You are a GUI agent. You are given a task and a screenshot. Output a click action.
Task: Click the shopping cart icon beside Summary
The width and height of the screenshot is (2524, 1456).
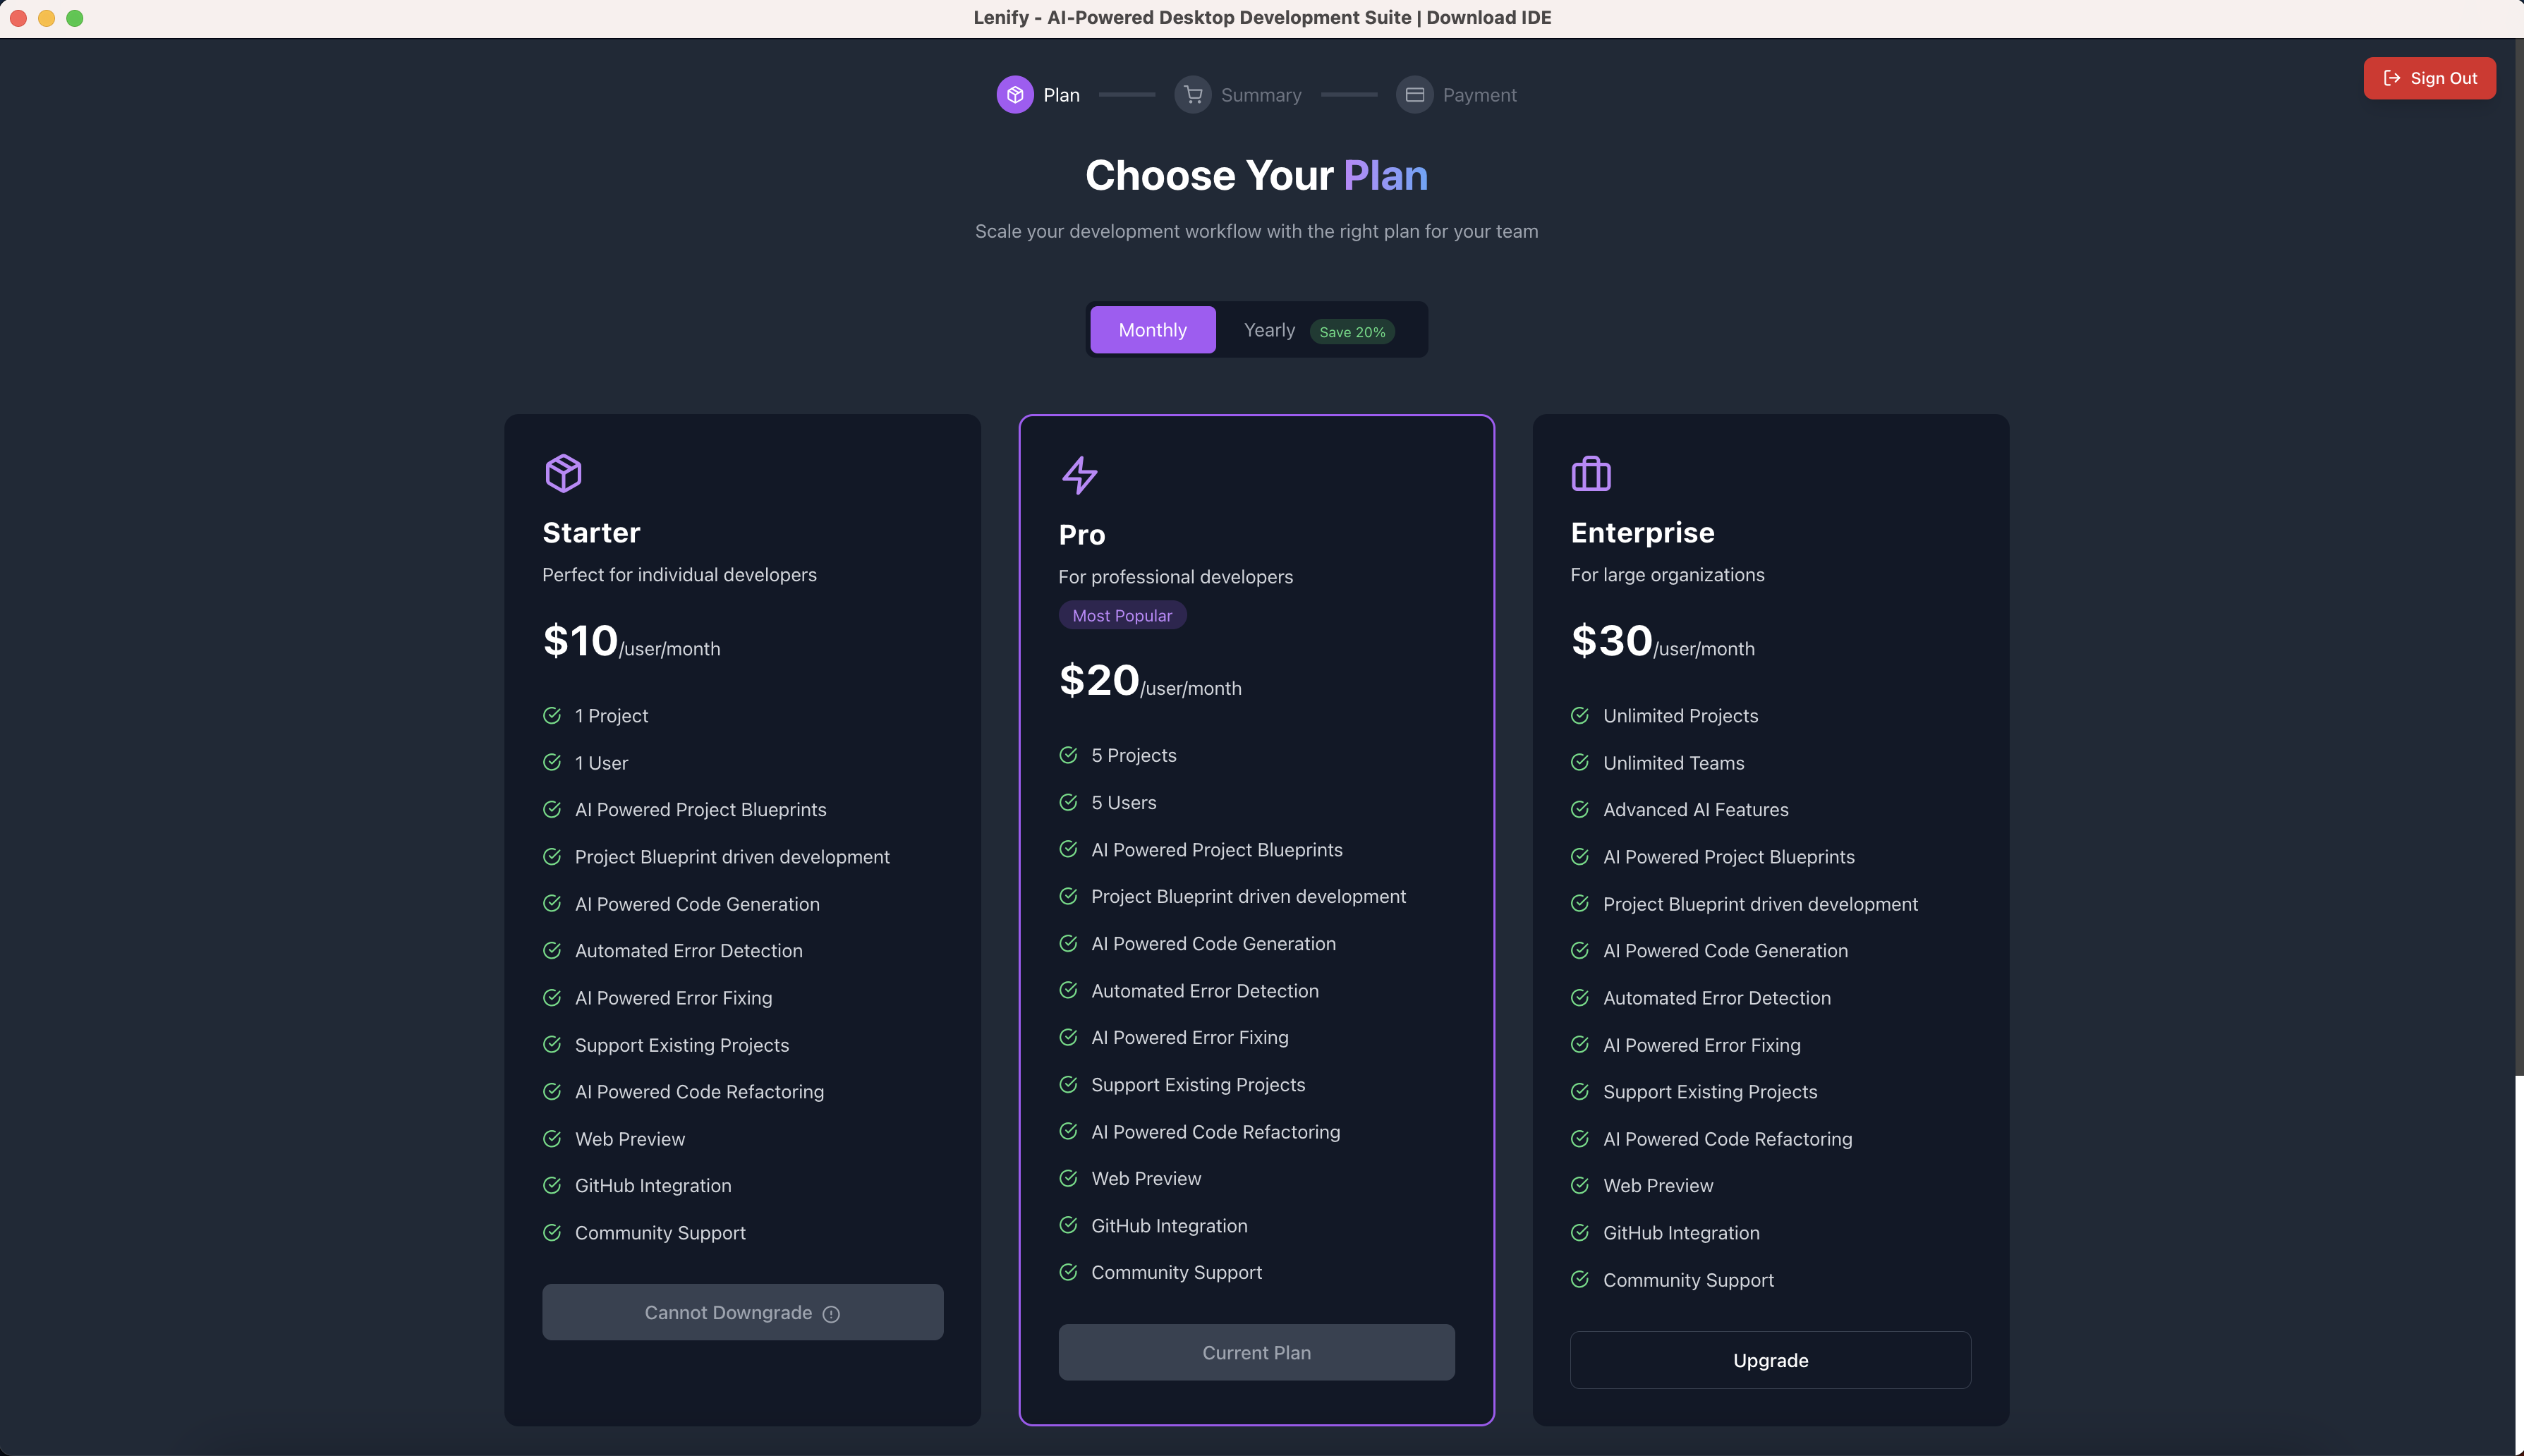click(x=1193, y=94)
